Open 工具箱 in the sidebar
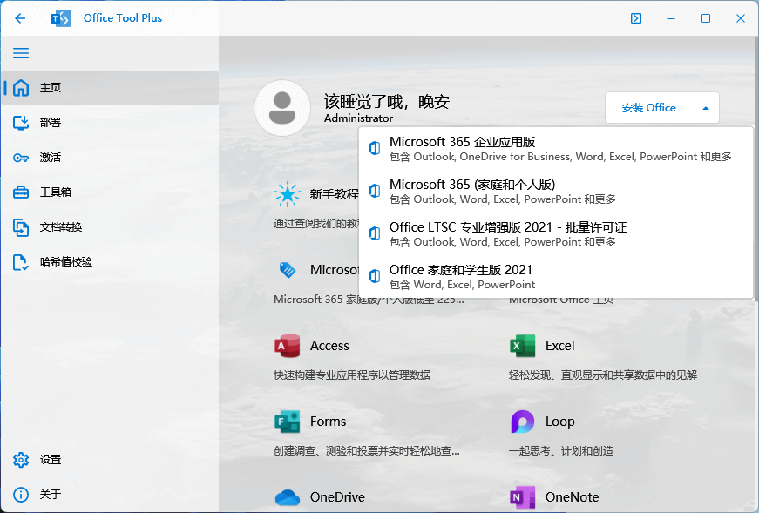This screenshot has width=759, height=513. click(x=55, y=192)
